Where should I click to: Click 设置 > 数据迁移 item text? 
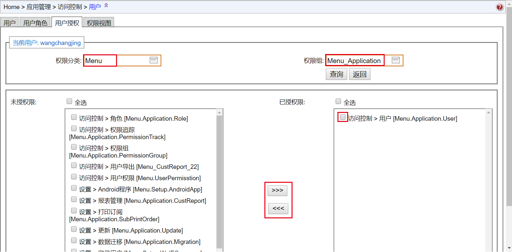[x=140, y=242]
